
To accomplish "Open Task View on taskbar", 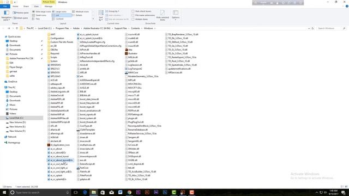I will [x=76, y=192].
